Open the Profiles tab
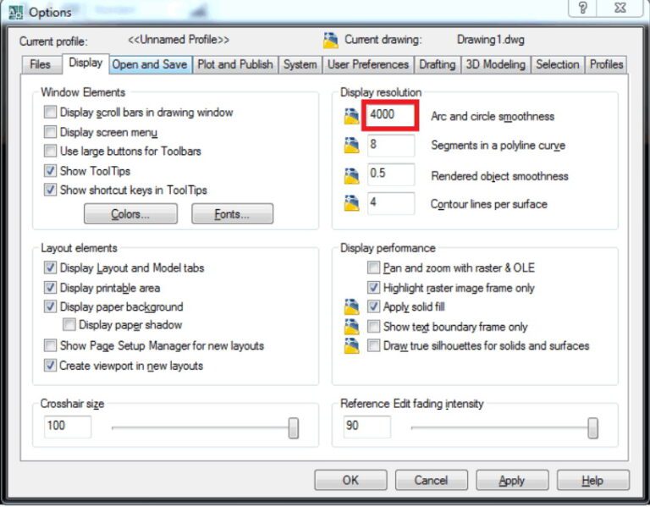This screenshot has height=507, width=650. (606, 64)
